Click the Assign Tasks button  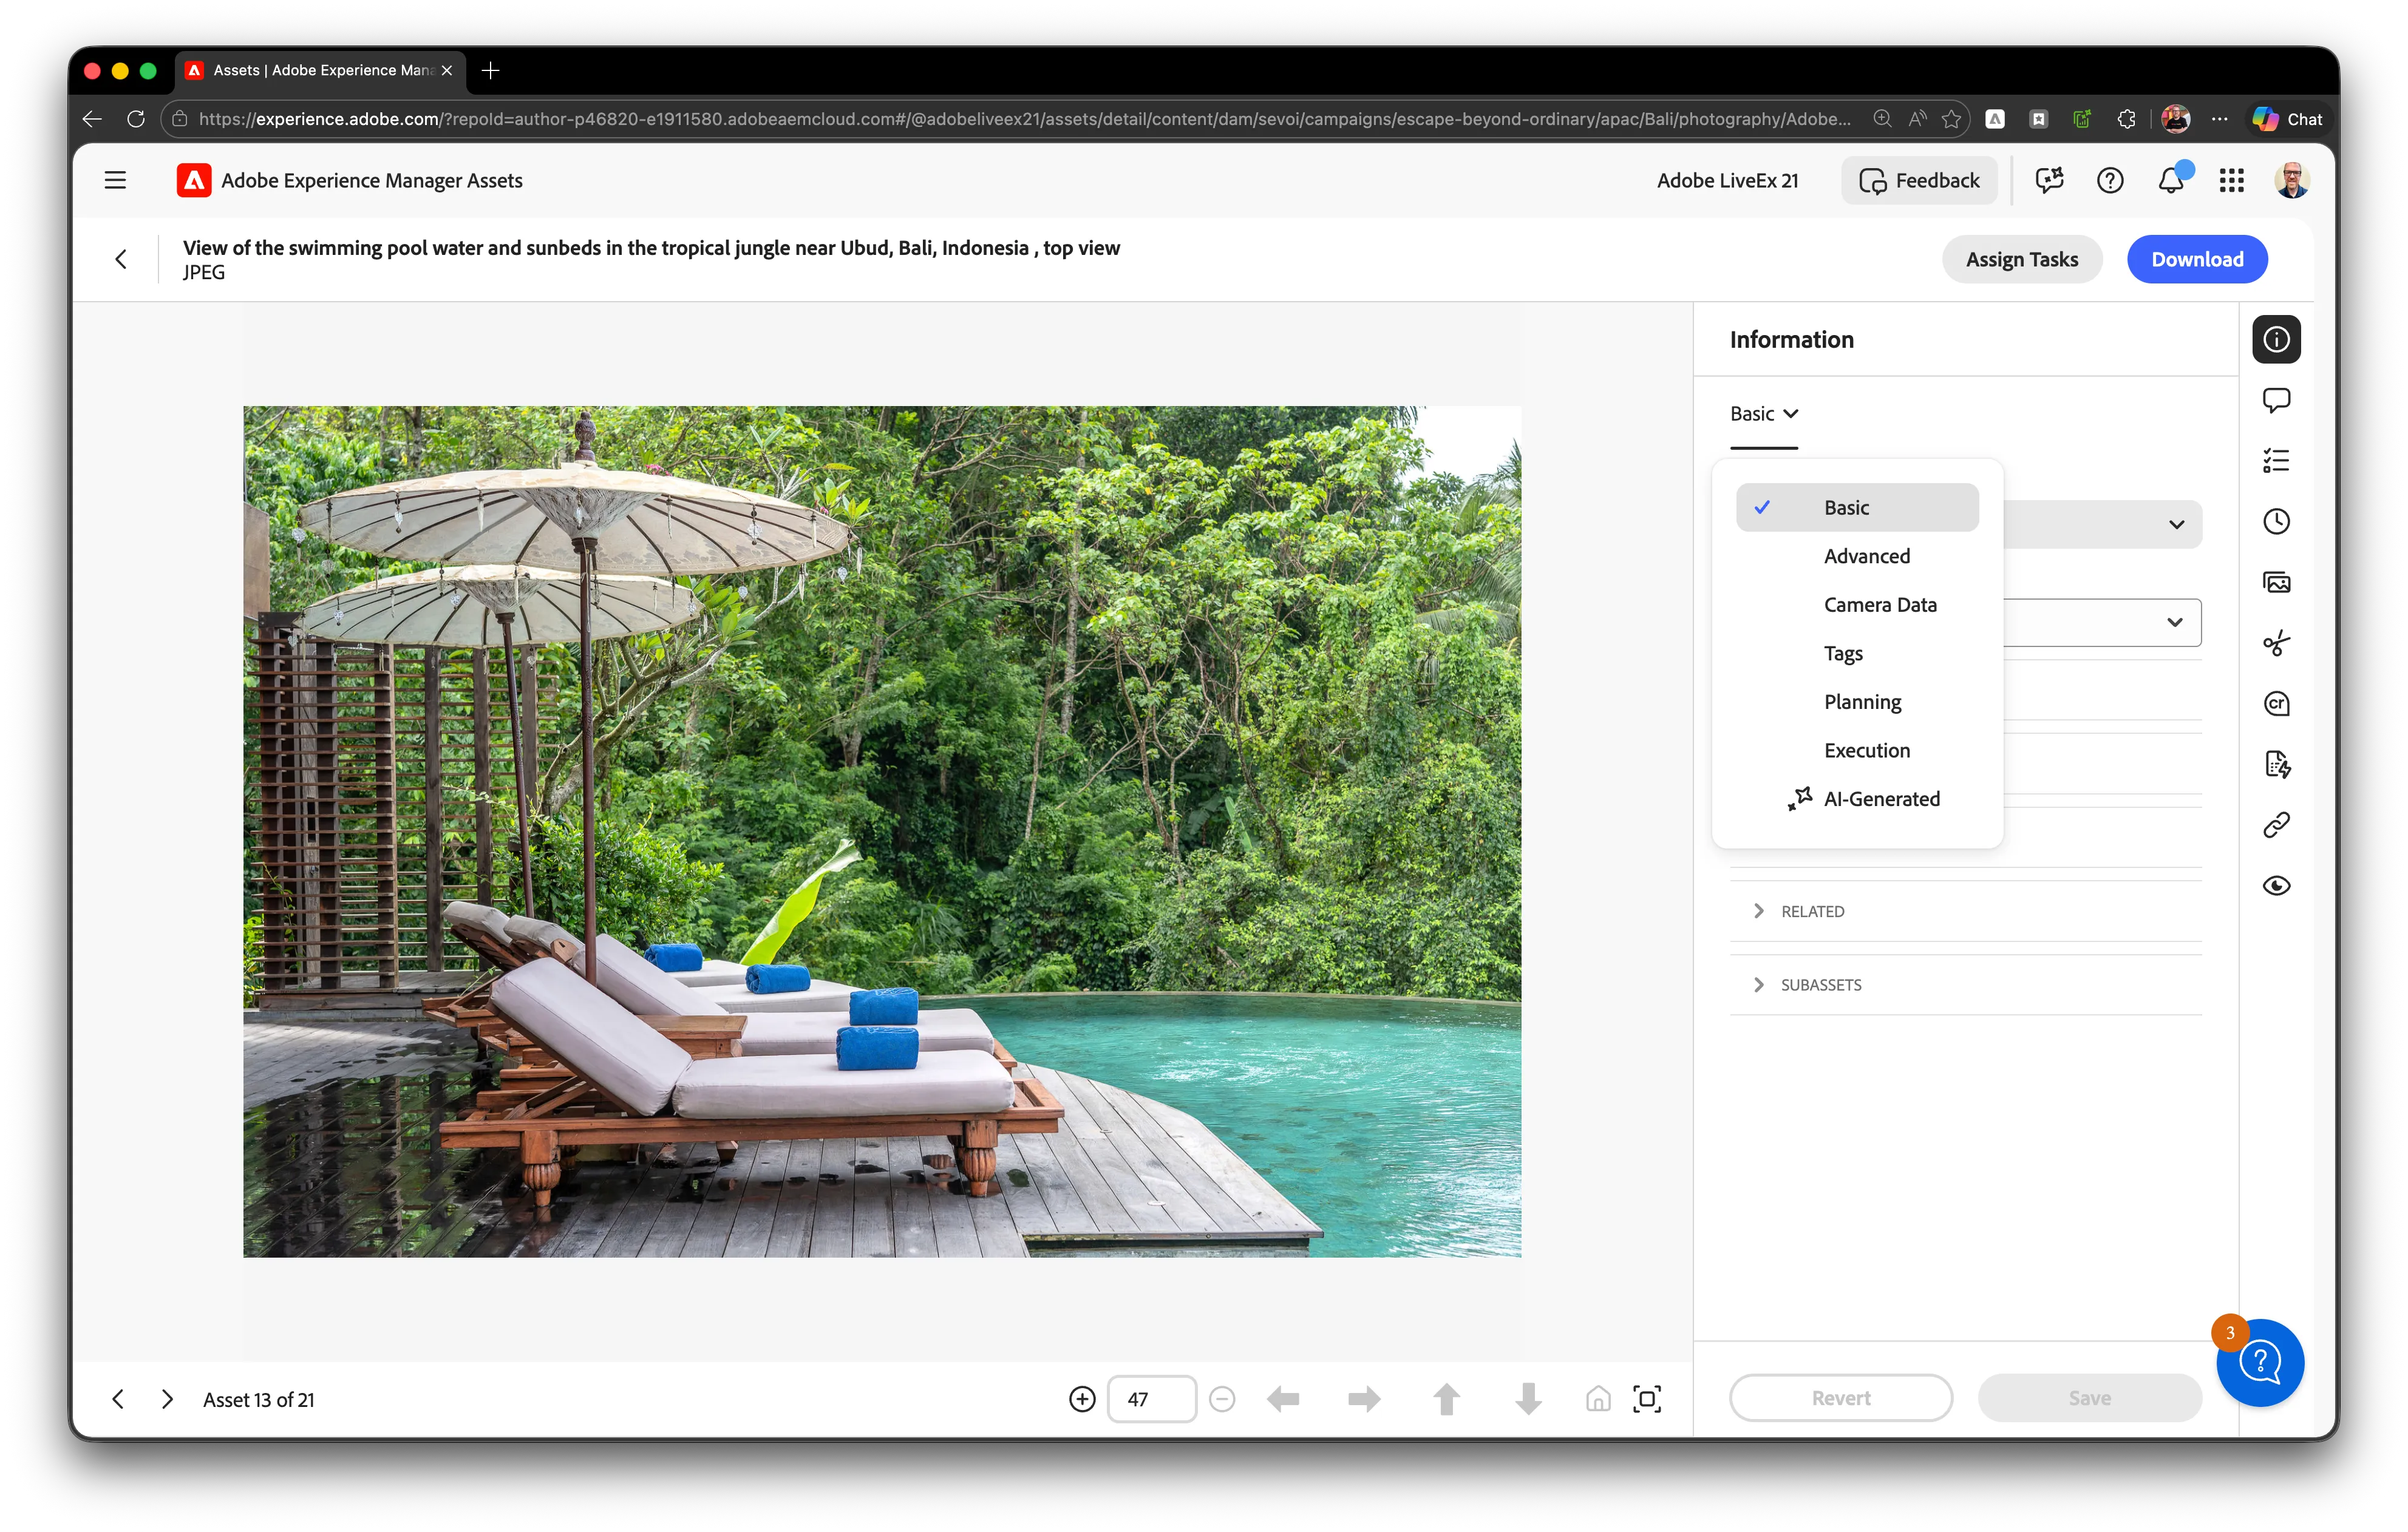(x=2022, y=260)
